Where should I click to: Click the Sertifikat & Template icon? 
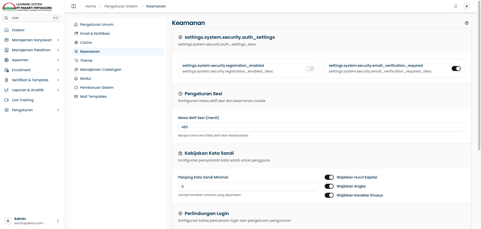7,80
